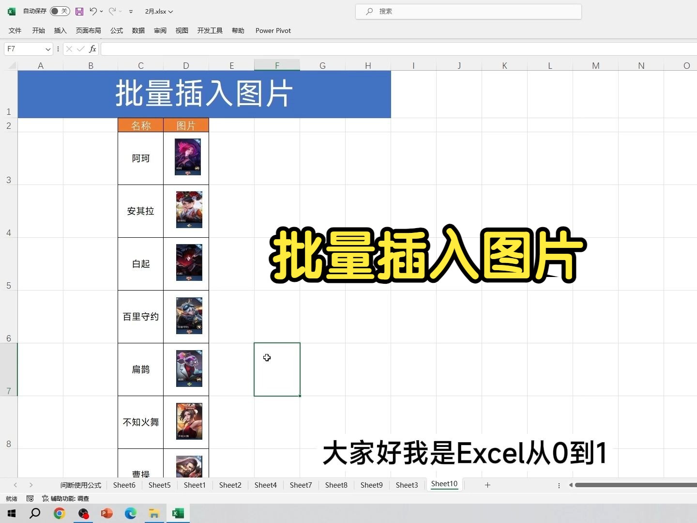Click the 百里守约 name cell
Viewport: 697px width, 523px height.
pos(140,317)
